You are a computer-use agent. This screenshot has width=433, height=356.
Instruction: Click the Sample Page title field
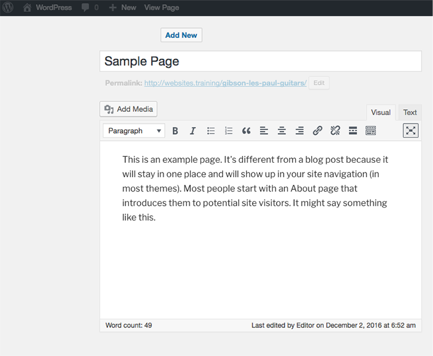click(260, 61)
